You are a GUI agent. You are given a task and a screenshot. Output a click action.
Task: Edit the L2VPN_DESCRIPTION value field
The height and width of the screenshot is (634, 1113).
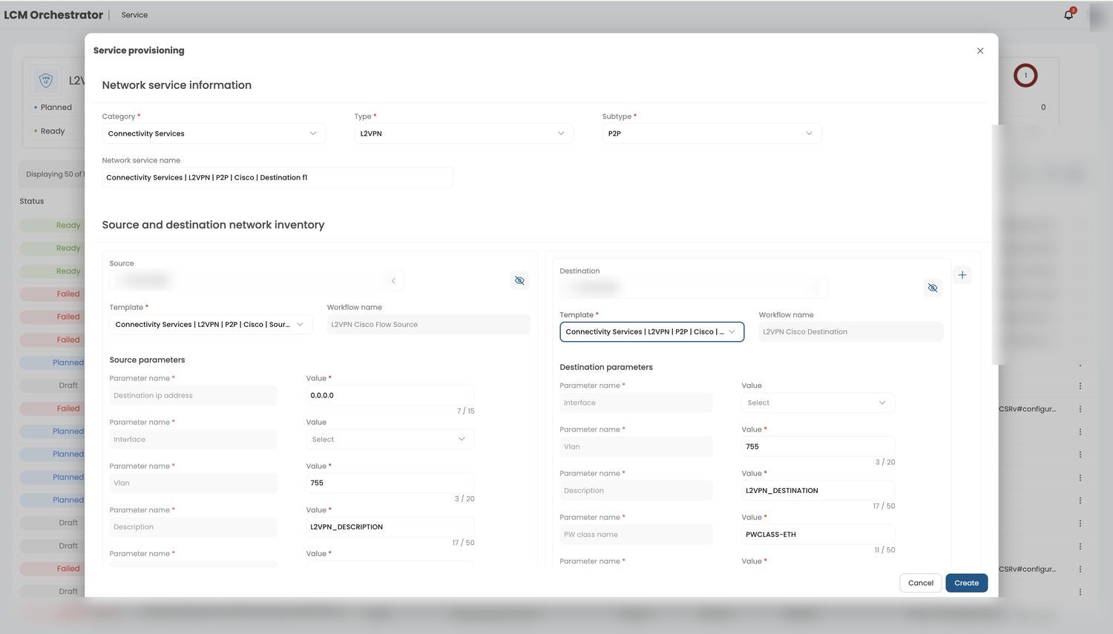click(390, 526)
